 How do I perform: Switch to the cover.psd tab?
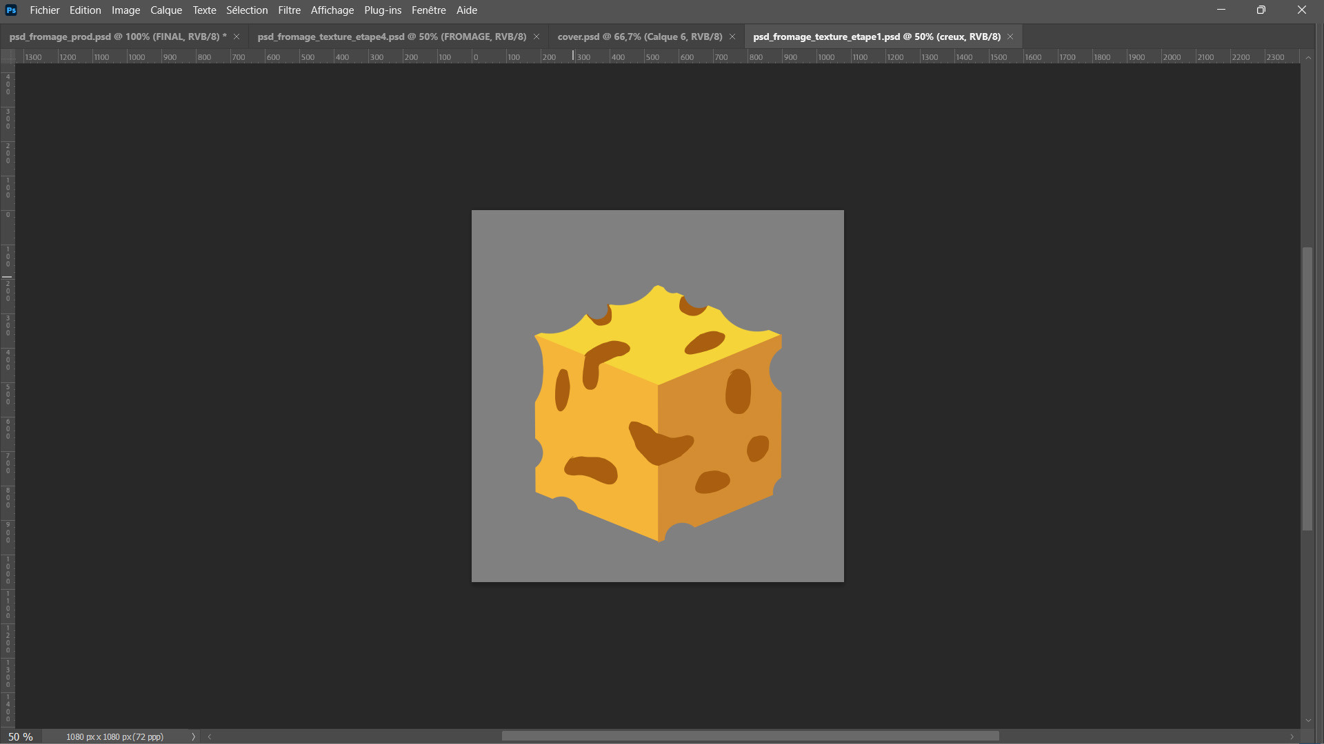coord(639,37)
